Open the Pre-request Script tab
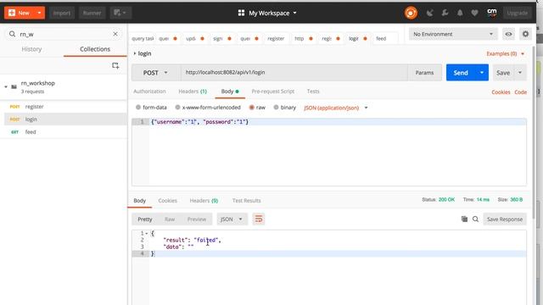 click(273, 91)
